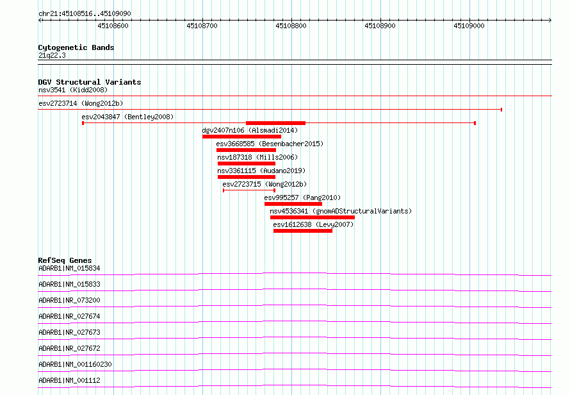The height and width of the screenshot is (395, 570).
Task: Open variant esv1612638 (Levy2007) label
Action: tap(313, 224)
